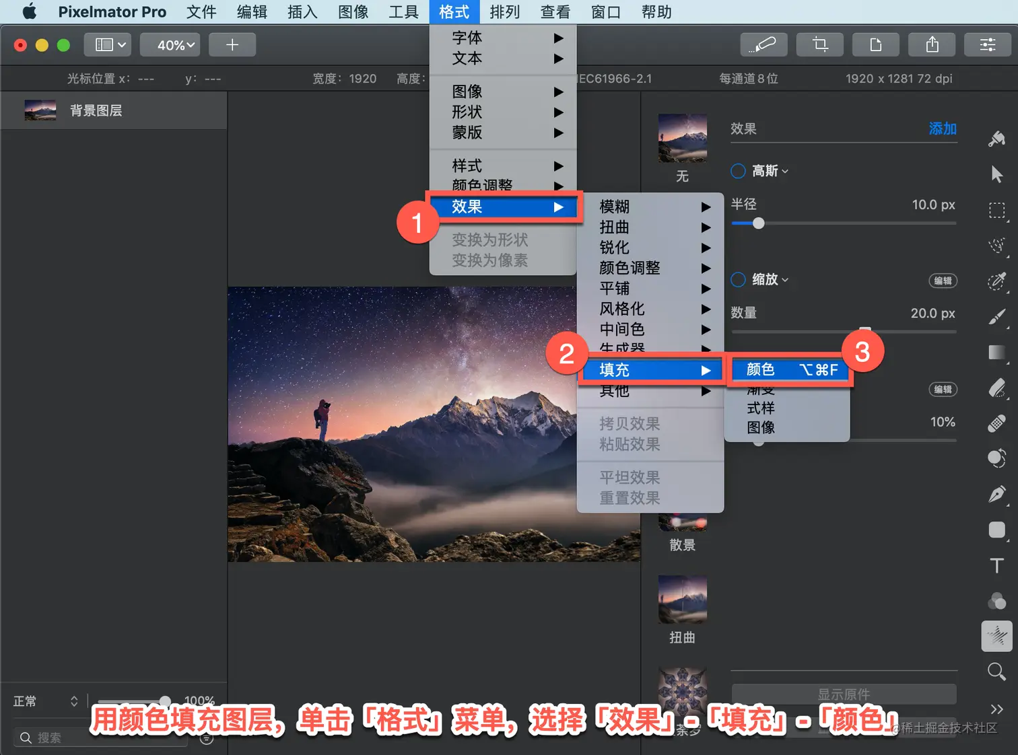
Task: Expand the 锐化 effects submenu
Action: tap(650, 248)
